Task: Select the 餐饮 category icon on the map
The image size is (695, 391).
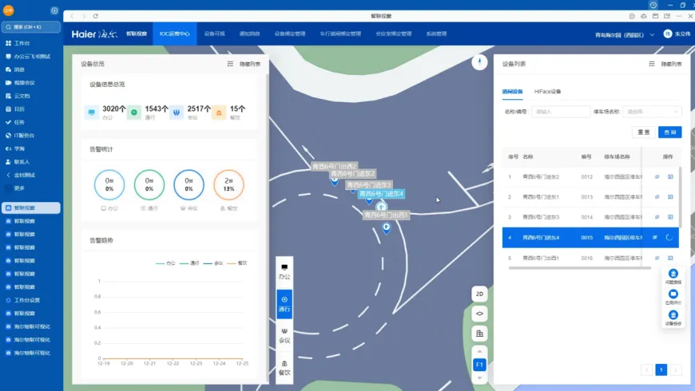Action: 284,367
